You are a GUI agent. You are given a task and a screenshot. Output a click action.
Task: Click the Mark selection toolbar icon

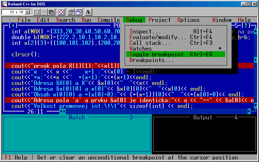[37, 12]
